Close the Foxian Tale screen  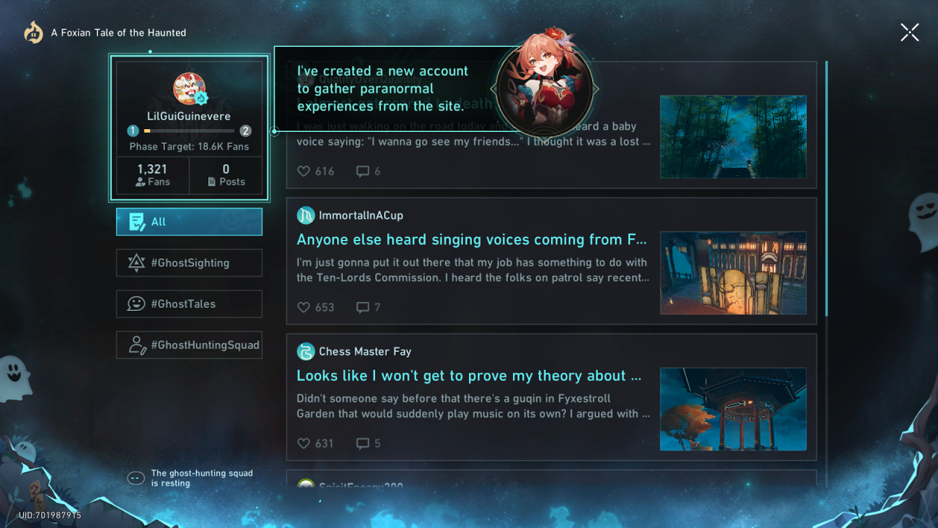(x=910, y=32)
